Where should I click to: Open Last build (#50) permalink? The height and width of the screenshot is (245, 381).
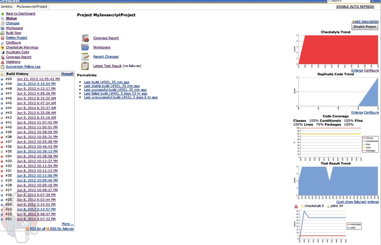tap(107, 82)
